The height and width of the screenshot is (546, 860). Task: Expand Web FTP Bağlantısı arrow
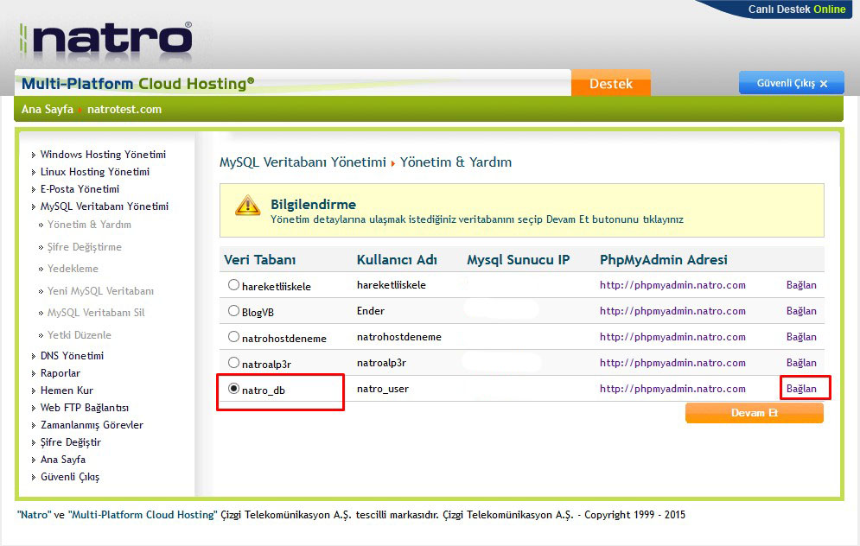34,409
